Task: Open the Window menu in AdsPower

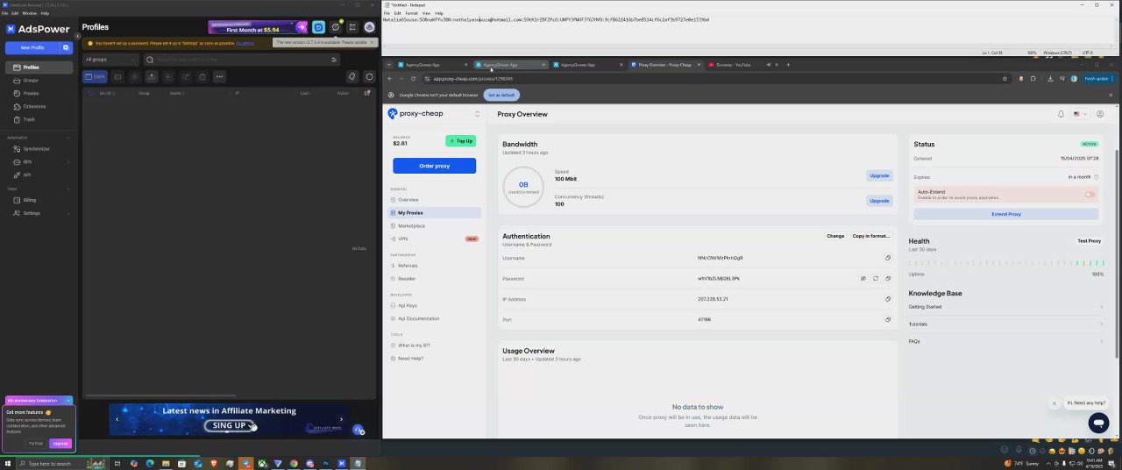Action: coord(29,13)
